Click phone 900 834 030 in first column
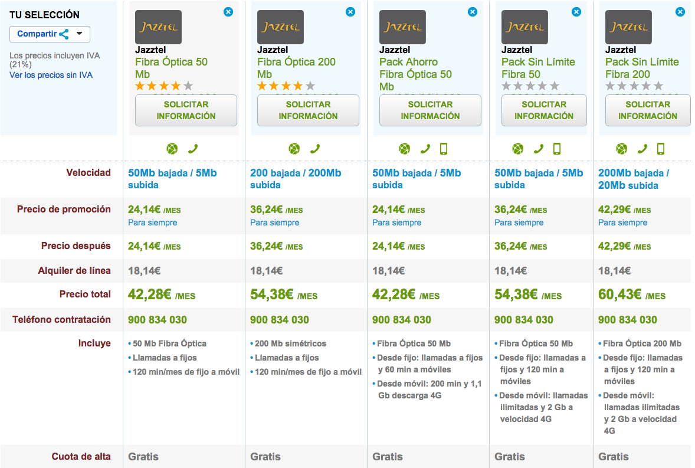 pyautogui.click(x=158, y=320)
